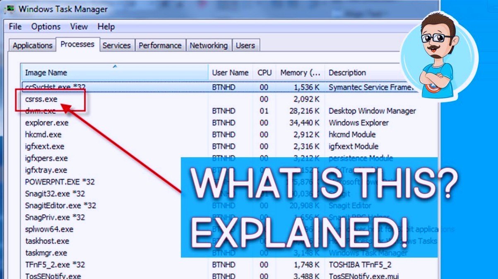The height and width of the screenshot is (279, 498).
Task: Switch to the Applications tab
Action: pos(32,45)
